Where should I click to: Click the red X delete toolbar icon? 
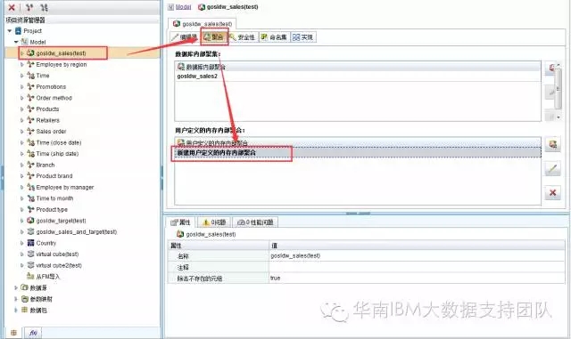[x=12, y=7]
